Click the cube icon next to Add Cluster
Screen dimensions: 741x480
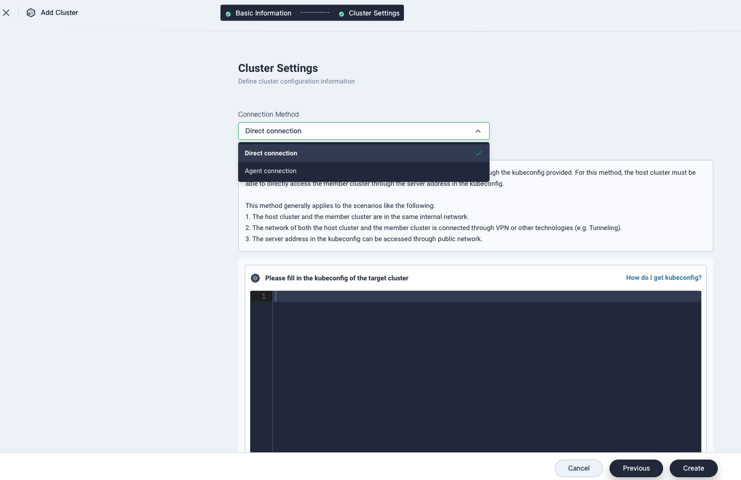coord(31,13)
